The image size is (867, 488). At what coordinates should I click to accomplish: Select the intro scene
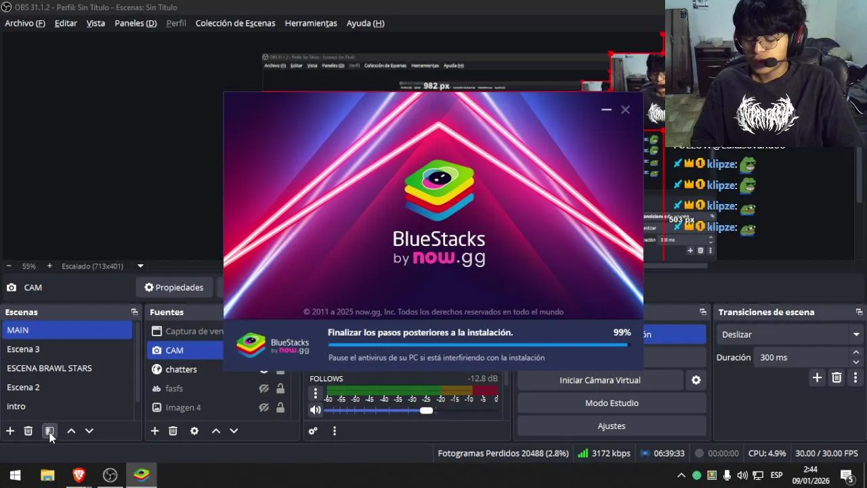pyautogui.click(x=67, y=406)
